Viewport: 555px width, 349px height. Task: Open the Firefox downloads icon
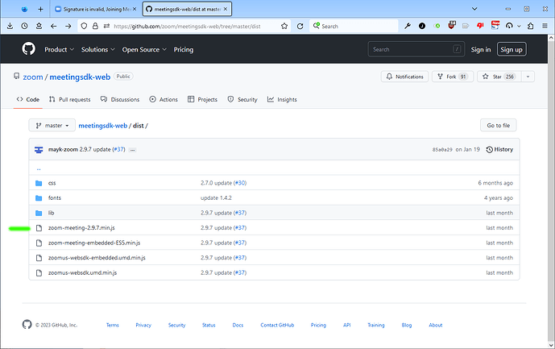[10, 26]
